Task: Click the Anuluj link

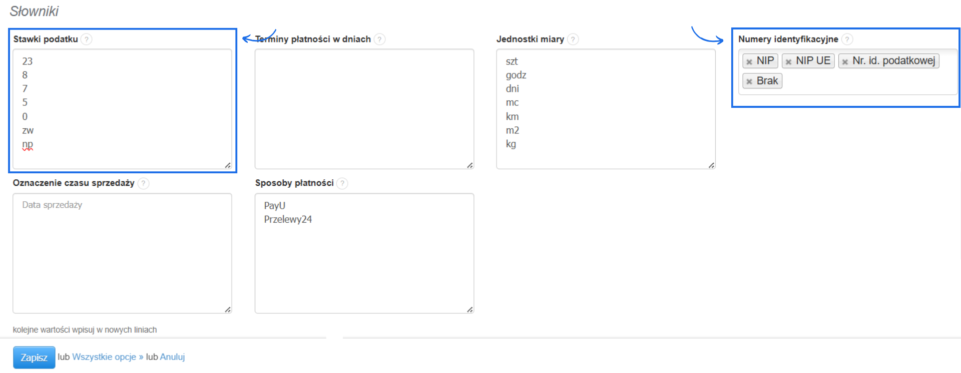Action: (x=172, y=357)
